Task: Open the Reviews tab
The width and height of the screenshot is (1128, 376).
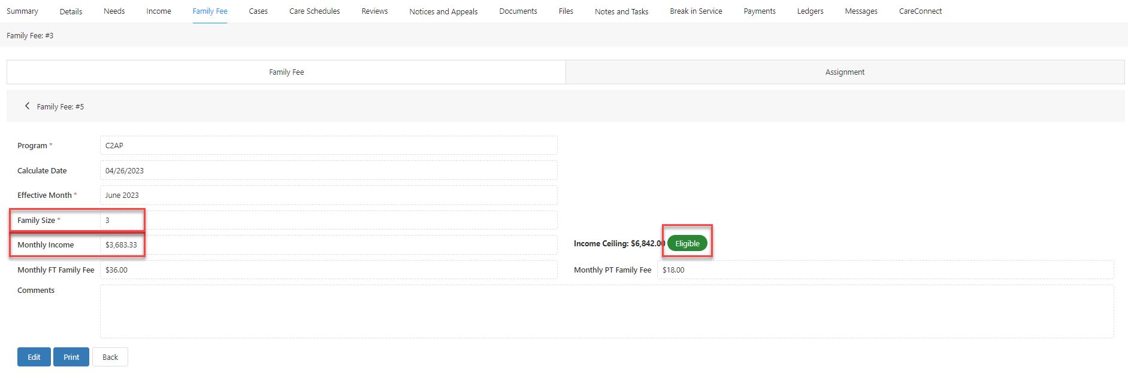Action: pos(374,11)
